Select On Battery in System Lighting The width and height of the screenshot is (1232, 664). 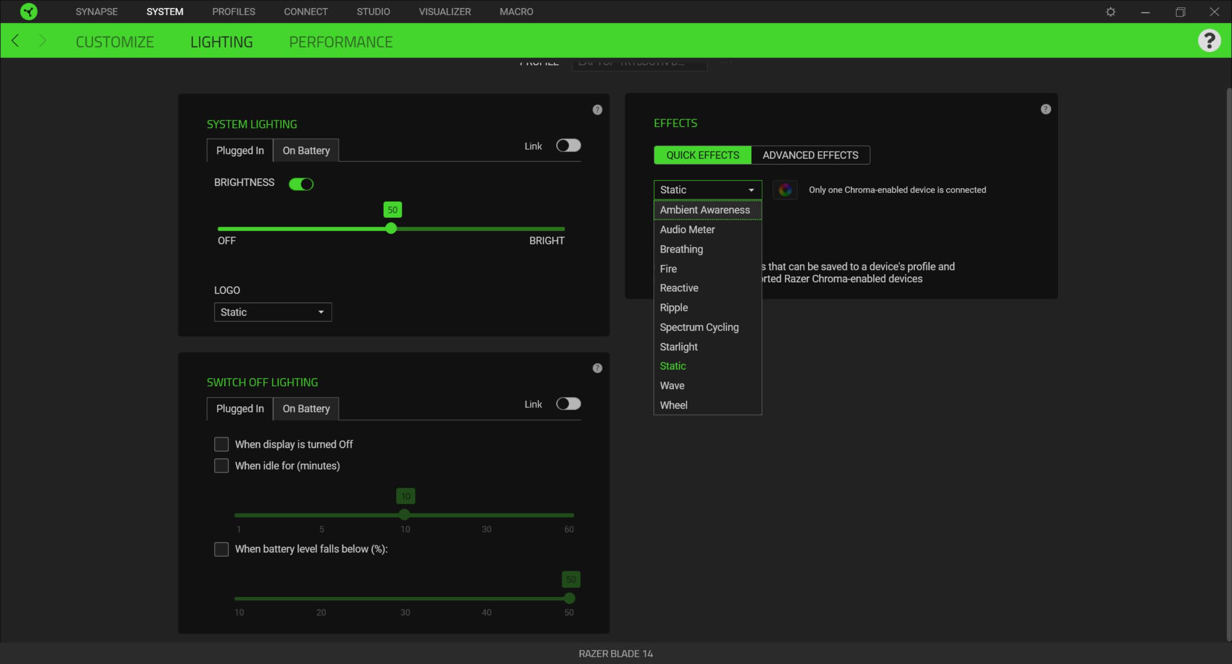[x=306, y=151]
